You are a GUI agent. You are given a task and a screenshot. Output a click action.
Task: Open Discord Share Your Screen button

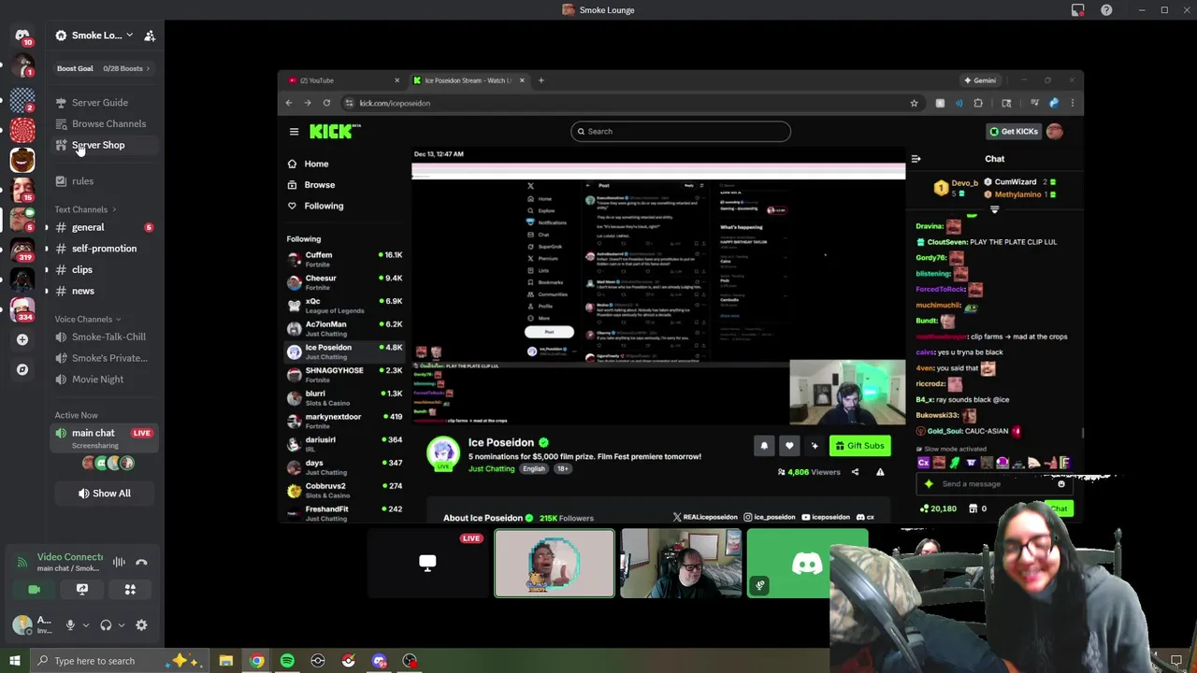[x=82, y=590]
